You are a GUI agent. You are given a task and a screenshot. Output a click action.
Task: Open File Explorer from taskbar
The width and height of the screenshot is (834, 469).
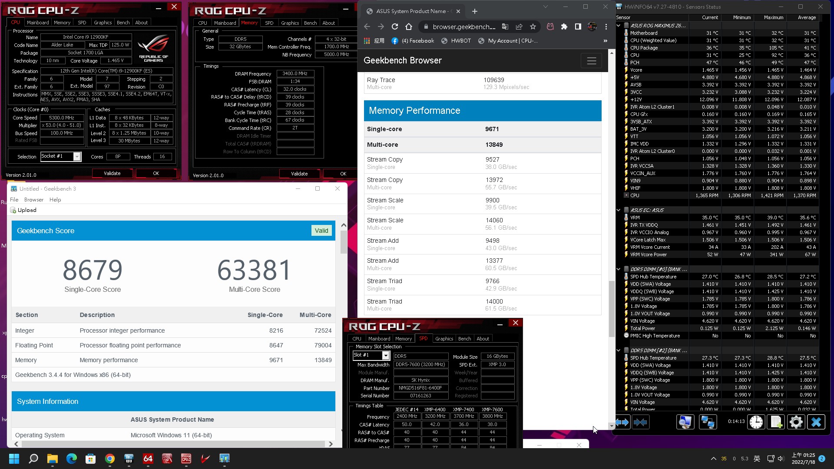click(52, 459)
